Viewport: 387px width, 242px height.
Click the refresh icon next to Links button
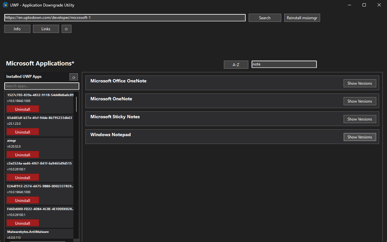coord(66,29)
